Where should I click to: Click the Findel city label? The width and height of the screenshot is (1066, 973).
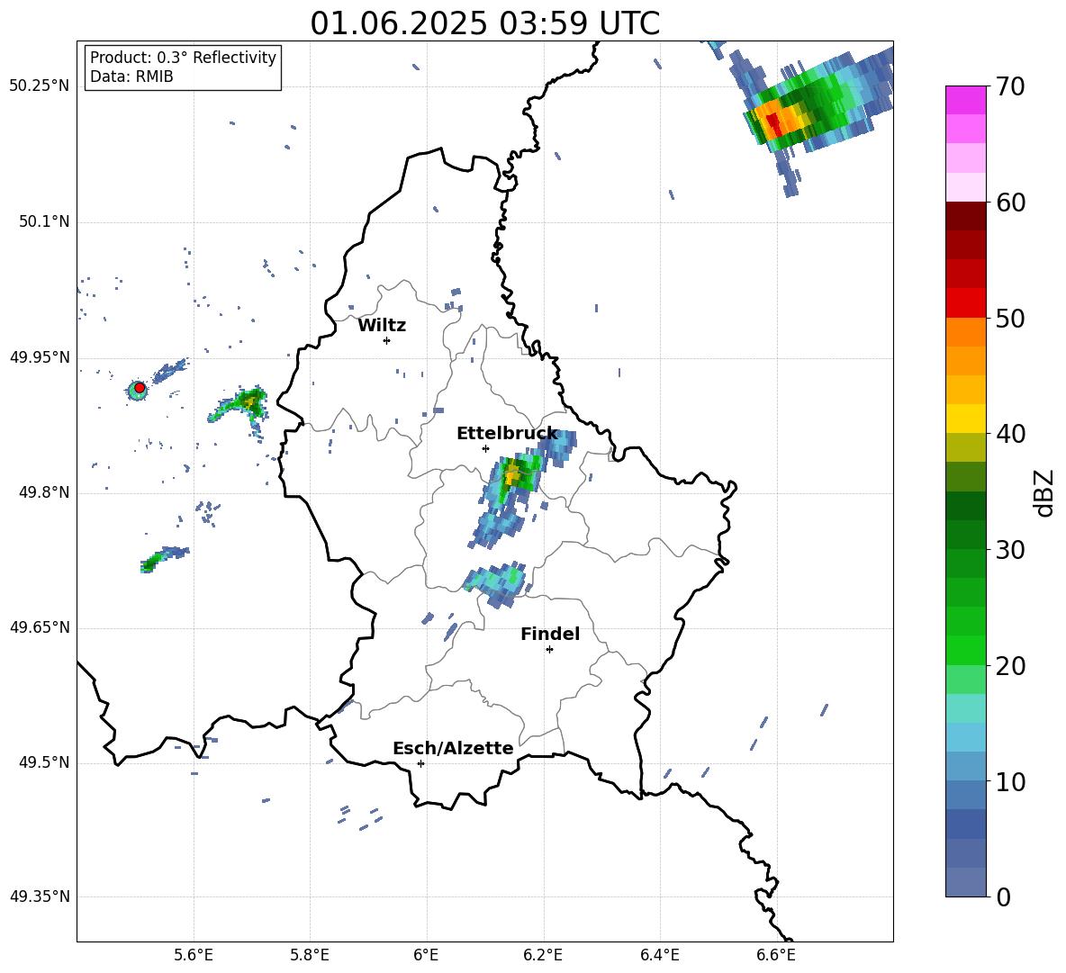pos(550,634)
